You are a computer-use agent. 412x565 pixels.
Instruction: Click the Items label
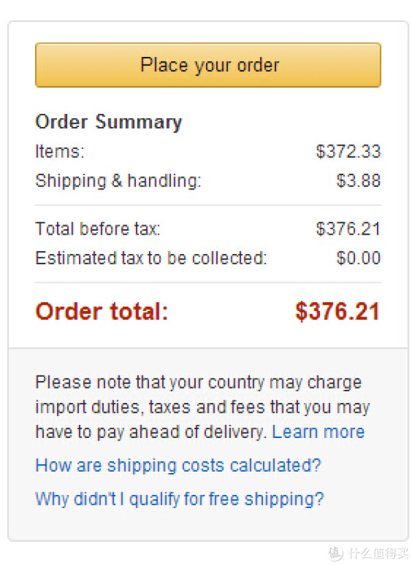click(x=60, y=151)
